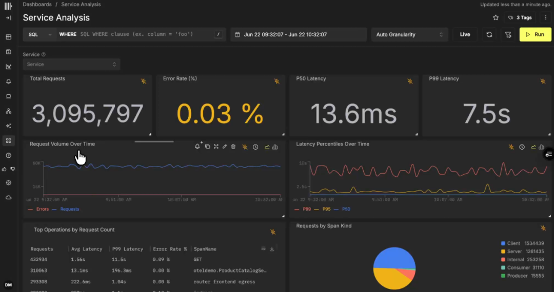This screenshot has height=292, width=554.
Task: Open alerts bell icon in sidebar
Action: click(9, 81)
